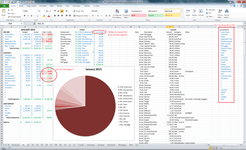Viewport: 246px width, 150px height.
Task: Click the Decrease Decimal icon
Action: point(109,16)
